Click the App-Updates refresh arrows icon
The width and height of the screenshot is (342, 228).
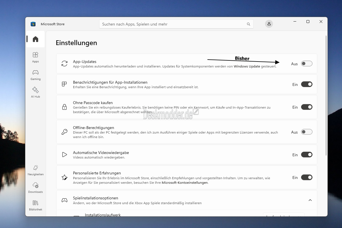click(64, 64)
